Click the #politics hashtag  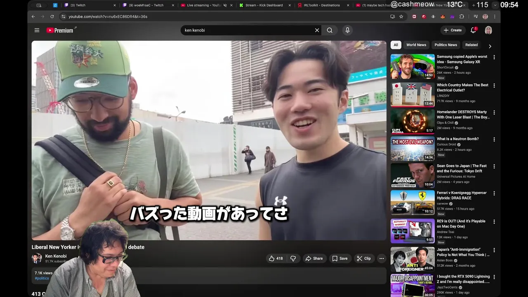click(42, 278)
